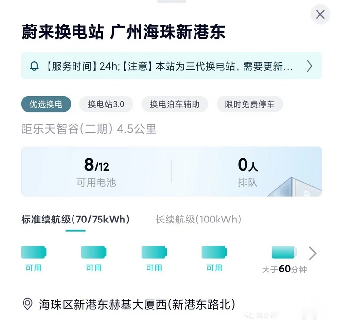
Task: Tap the 0人 queue count
Action: 248,165
